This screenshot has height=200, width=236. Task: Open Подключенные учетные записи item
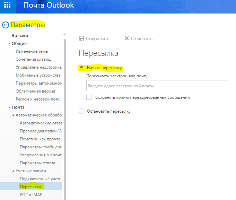click(41, 179)
